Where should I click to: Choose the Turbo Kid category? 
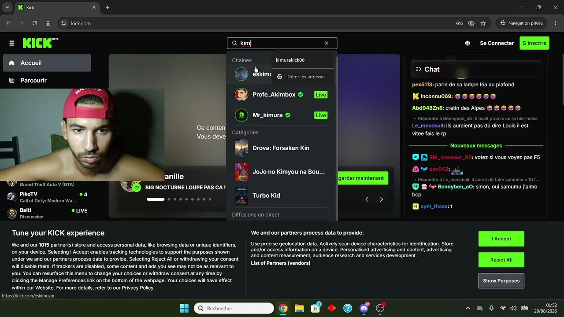281,195
